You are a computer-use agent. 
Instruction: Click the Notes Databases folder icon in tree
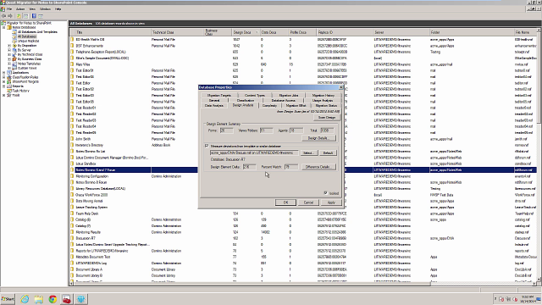(x=9, y=27)
